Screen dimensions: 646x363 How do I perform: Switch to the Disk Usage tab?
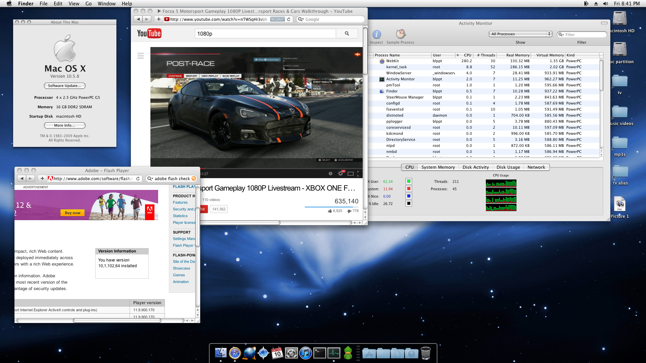pyautogui.click(x=508, y=167)
